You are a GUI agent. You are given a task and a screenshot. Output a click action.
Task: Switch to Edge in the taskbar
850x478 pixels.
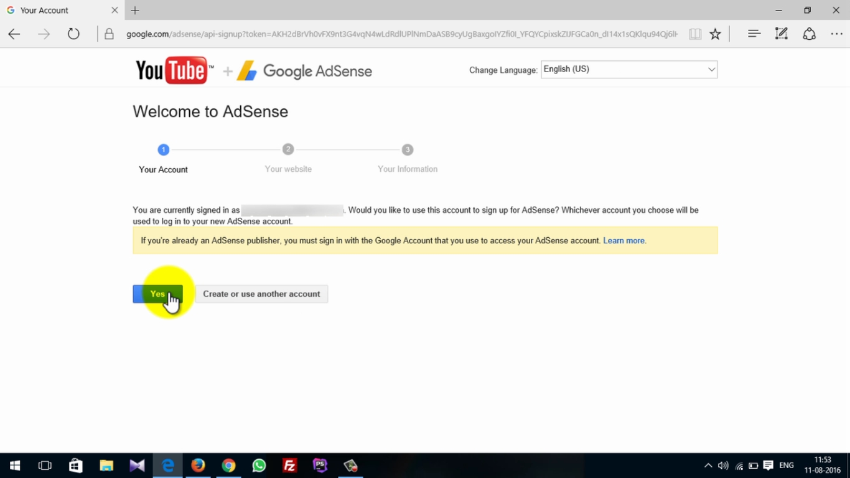tap(168, 466)
